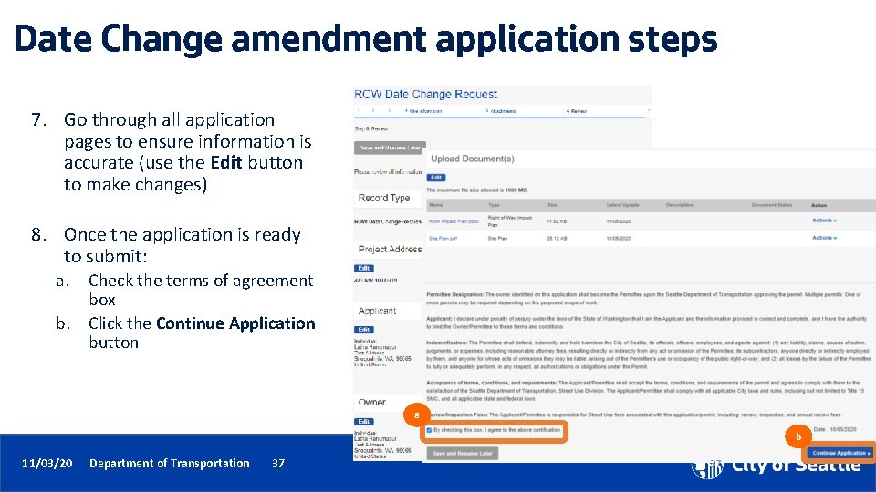Viewport: 876px width, 492px height.
Task: Click Edit under Project Address
Action: (x=364, y=268)
